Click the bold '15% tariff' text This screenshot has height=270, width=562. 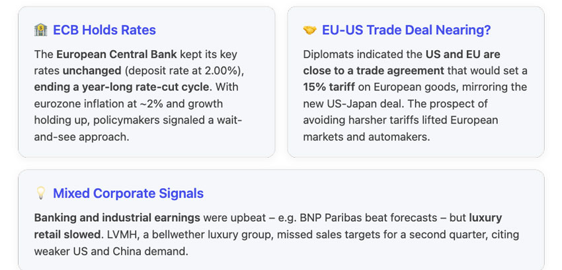[x=329, y=87]
